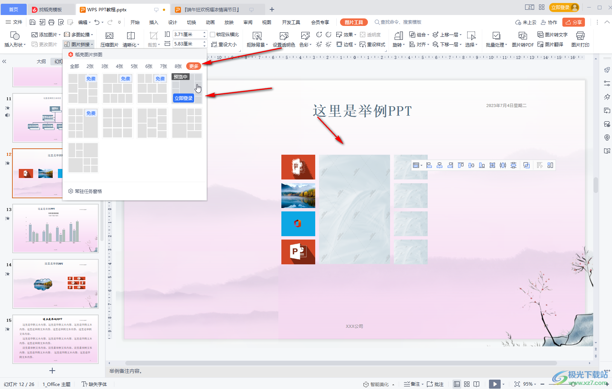Image resolution: width=612 pixels, height=389 pixels.
Task: Click the height input field showing 3.71厘米
Action: [x=187, y=34]
